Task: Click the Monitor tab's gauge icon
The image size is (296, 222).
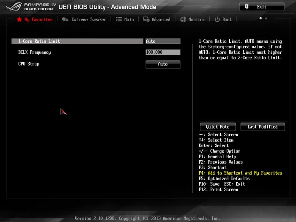Action: (x=183, y=19)
